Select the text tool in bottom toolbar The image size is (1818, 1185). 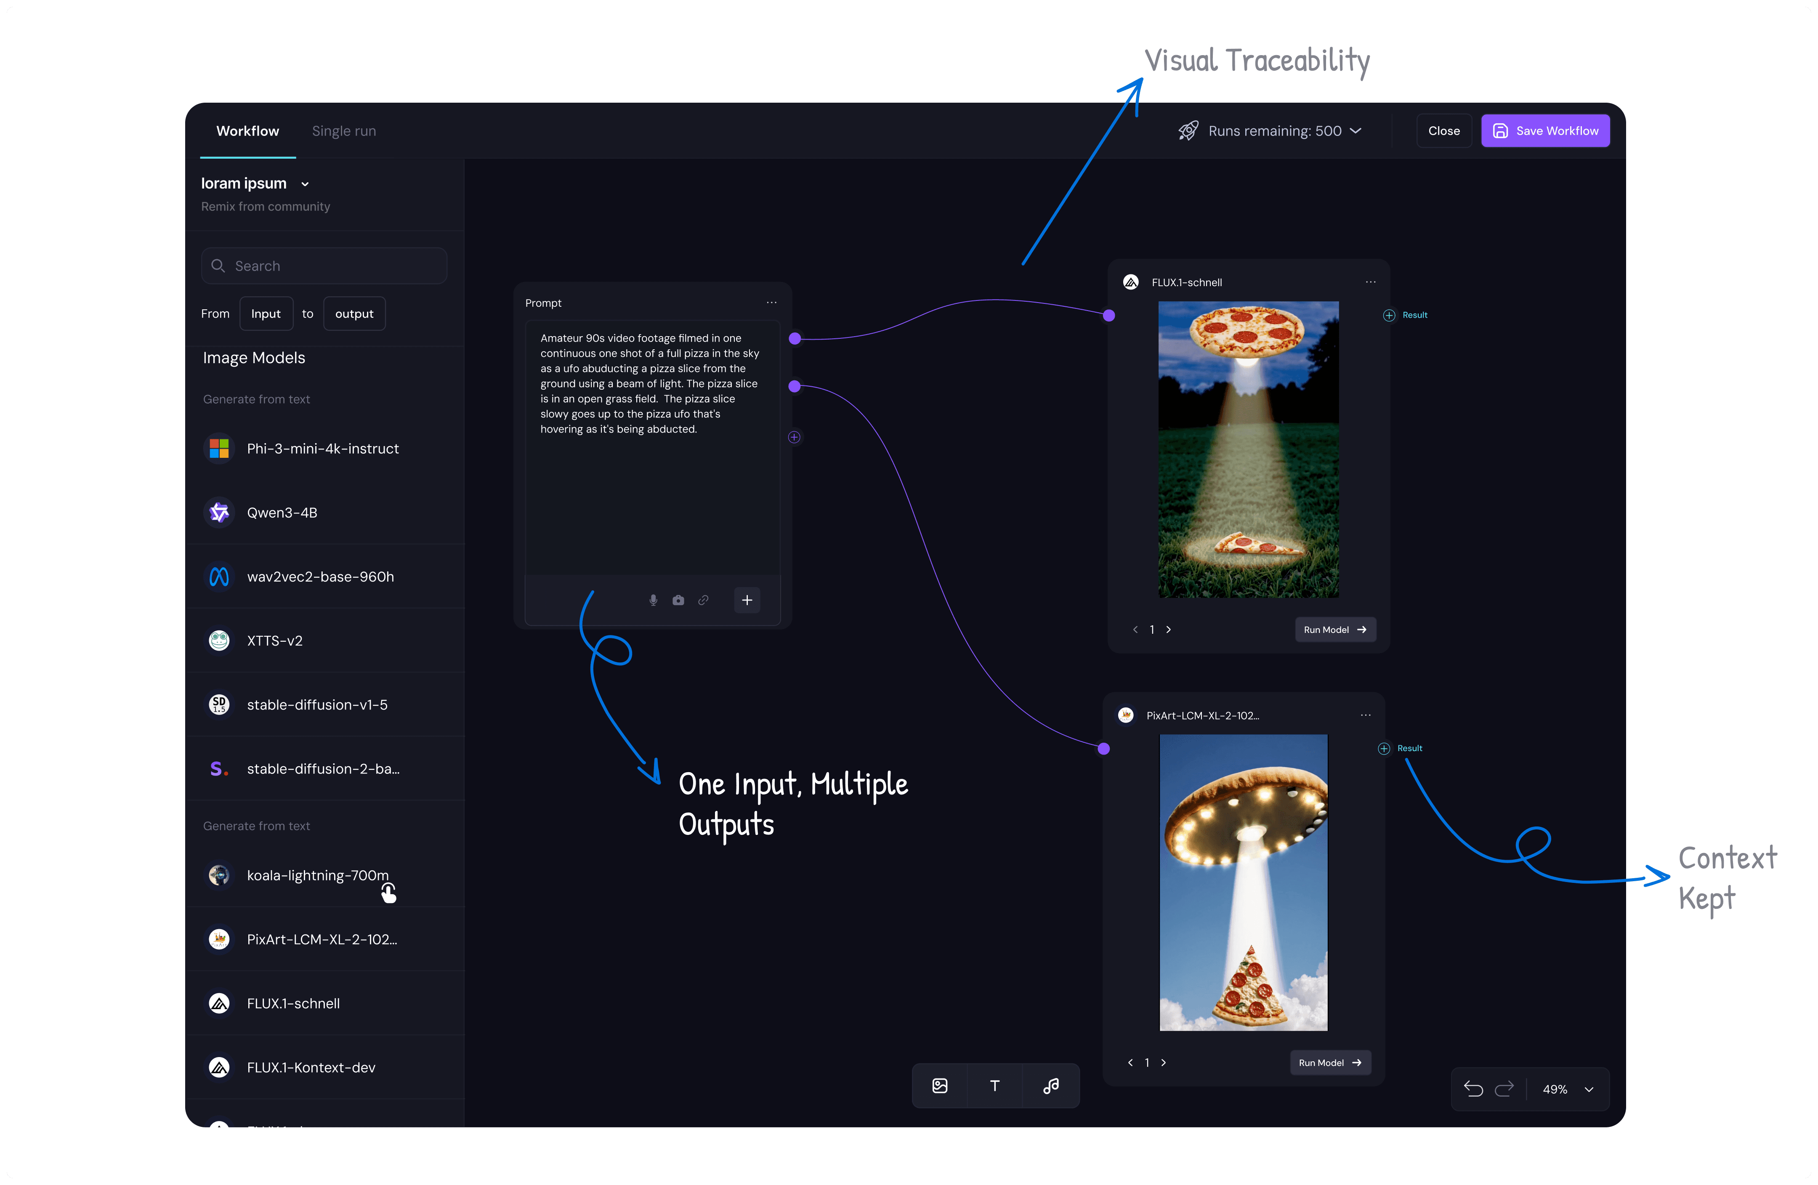tap(994, 1086)
